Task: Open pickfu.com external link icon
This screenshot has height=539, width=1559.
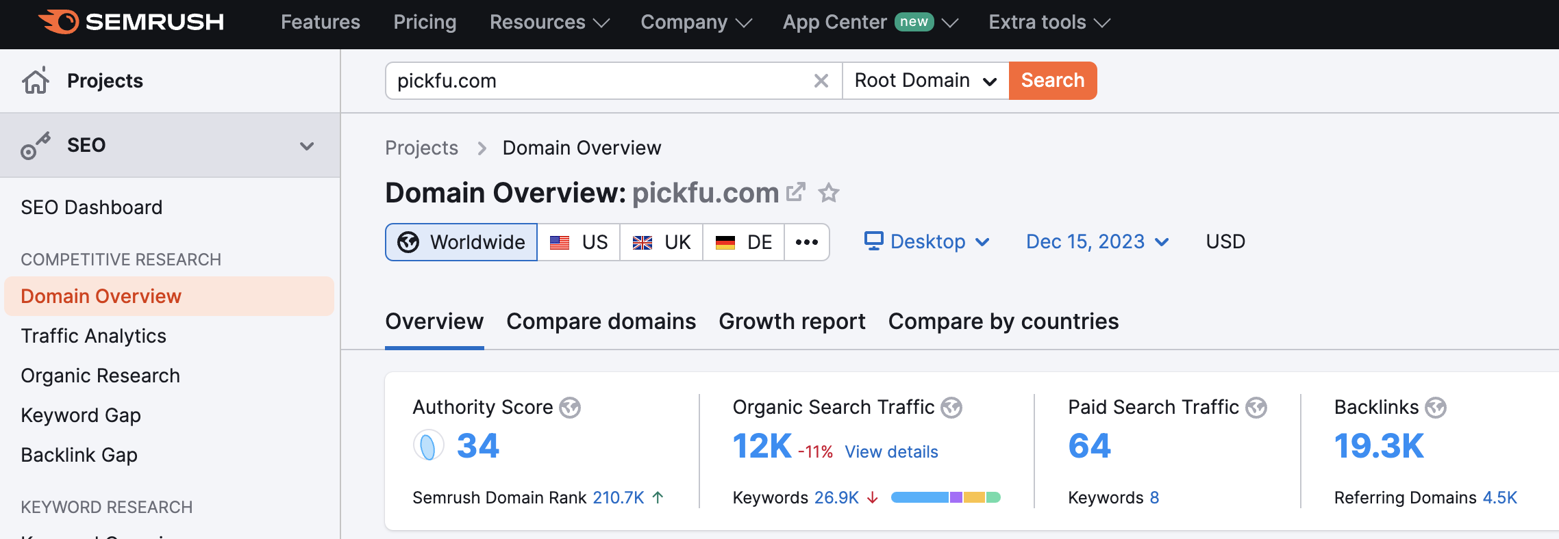Action: point(795,192)
